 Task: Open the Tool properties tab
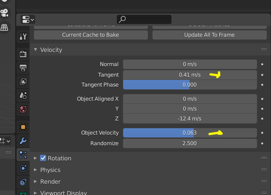point(23,36)
